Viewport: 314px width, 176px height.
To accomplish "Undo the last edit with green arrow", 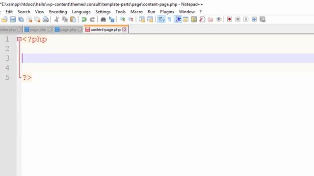I will click(x=84, y=20).
